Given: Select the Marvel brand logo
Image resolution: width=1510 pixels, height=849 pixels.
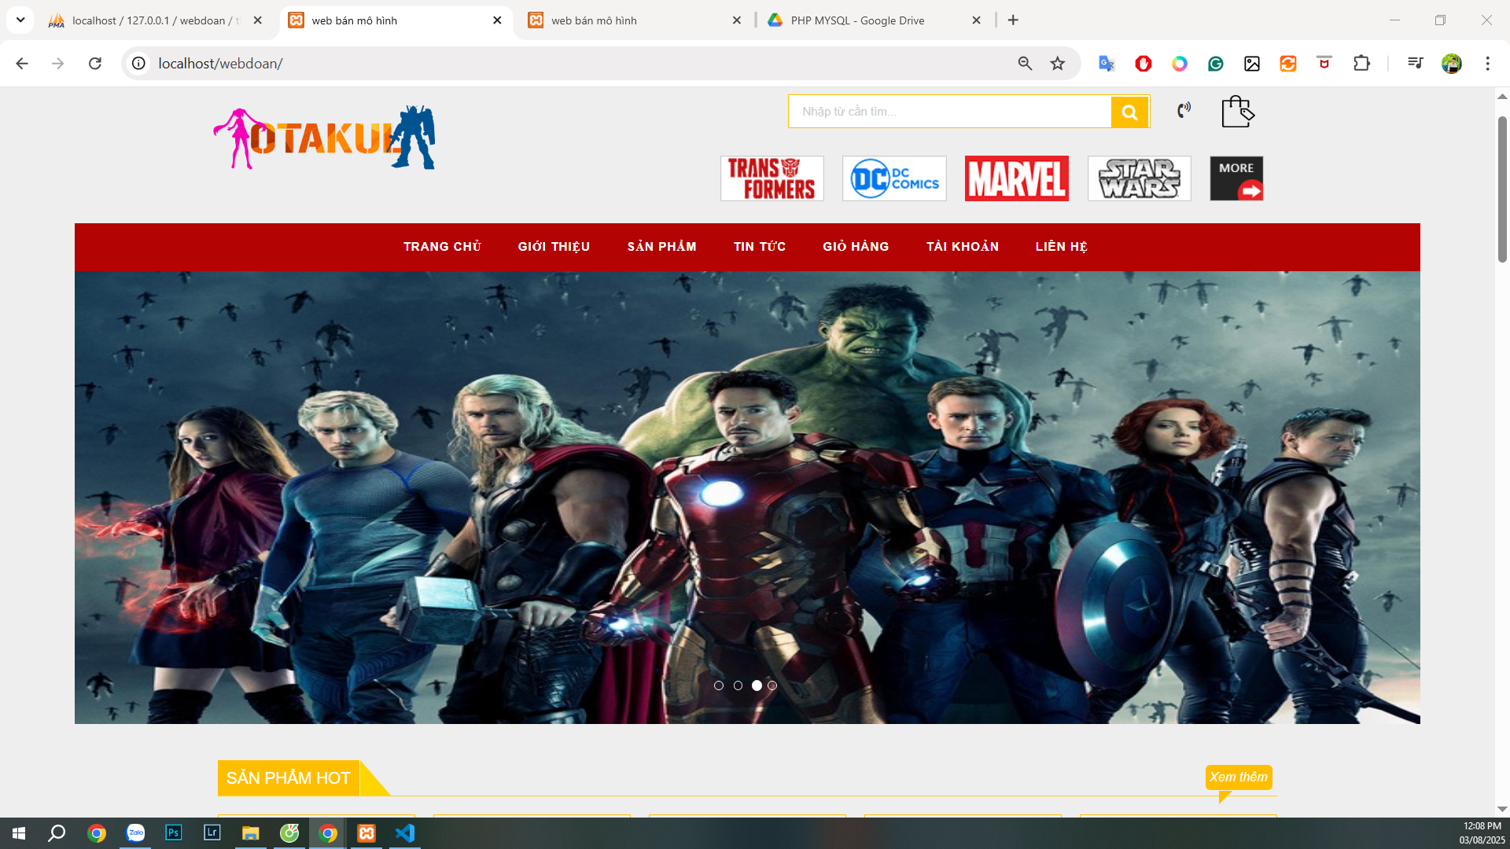Looking at the screenshot, I should pyautogui.click(x=1017, y=178).
